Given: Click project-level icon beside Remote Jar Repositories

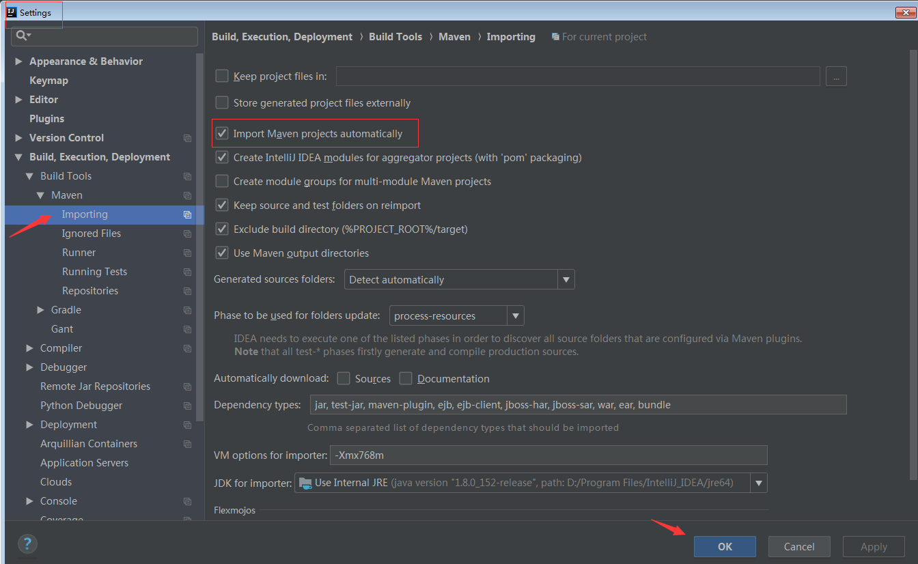Looking at the screenshot, I should [187, 386].
